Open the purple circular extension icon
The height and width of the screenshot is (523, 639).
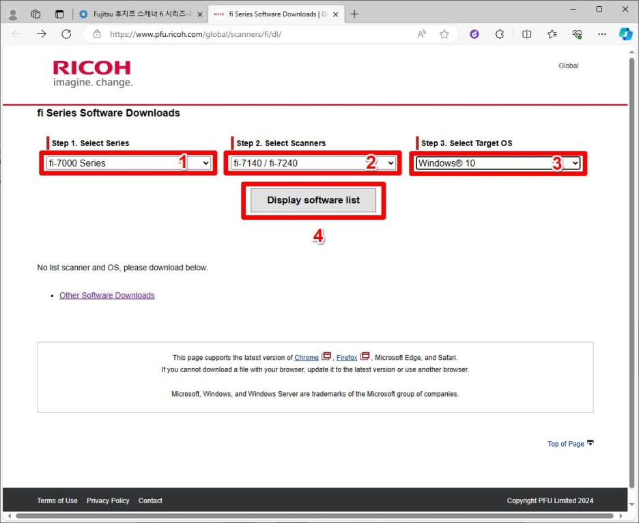point(474,34)
